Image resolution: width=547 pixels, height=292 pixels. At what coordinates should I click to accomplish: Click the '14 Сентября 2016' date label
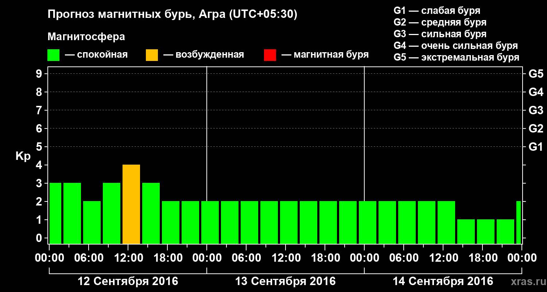[443, 281]
